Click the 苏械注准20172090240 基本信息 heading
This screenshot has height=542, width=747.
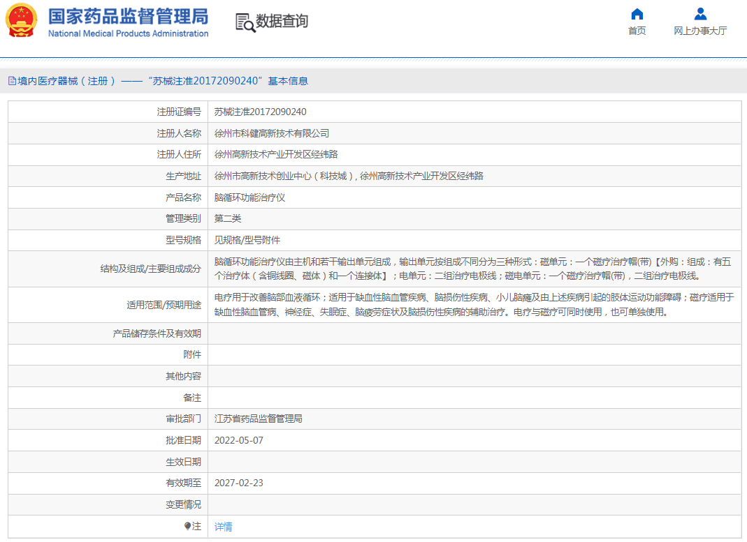(x=232, y=81)
